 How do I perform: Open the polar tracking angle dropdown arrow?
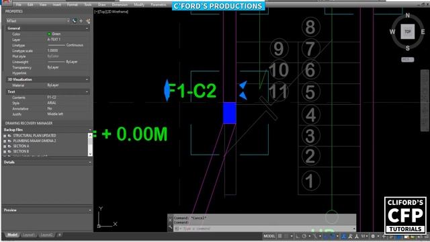(x=310, y=236)
